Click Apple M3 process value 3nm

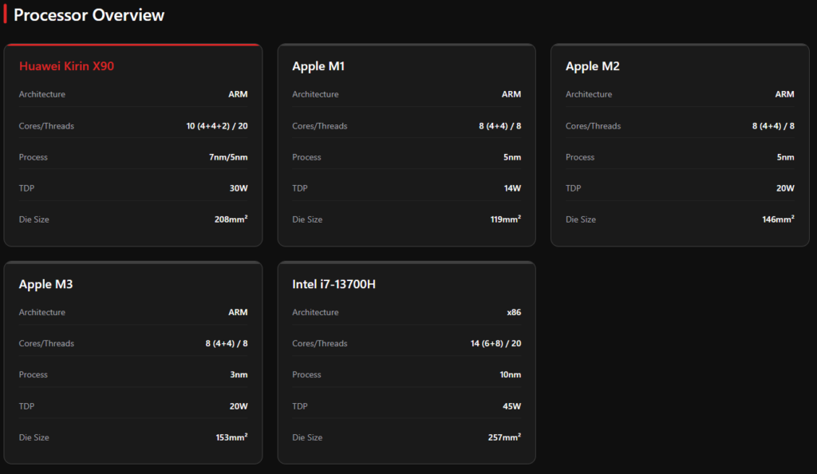239,375
